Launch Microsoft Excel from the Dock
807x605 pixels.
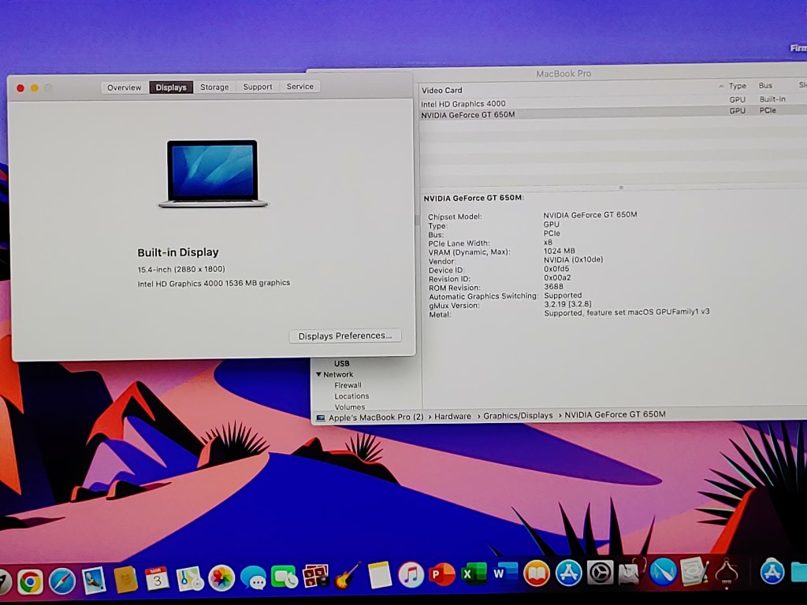[474, 573]
